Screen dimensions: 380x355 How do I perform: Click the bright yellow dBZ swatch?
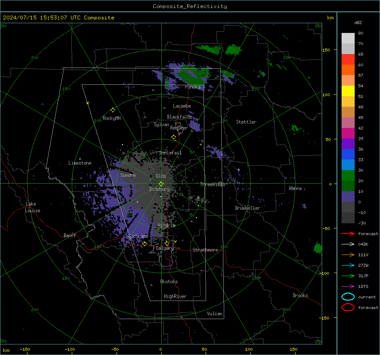[x=348, y=91]
